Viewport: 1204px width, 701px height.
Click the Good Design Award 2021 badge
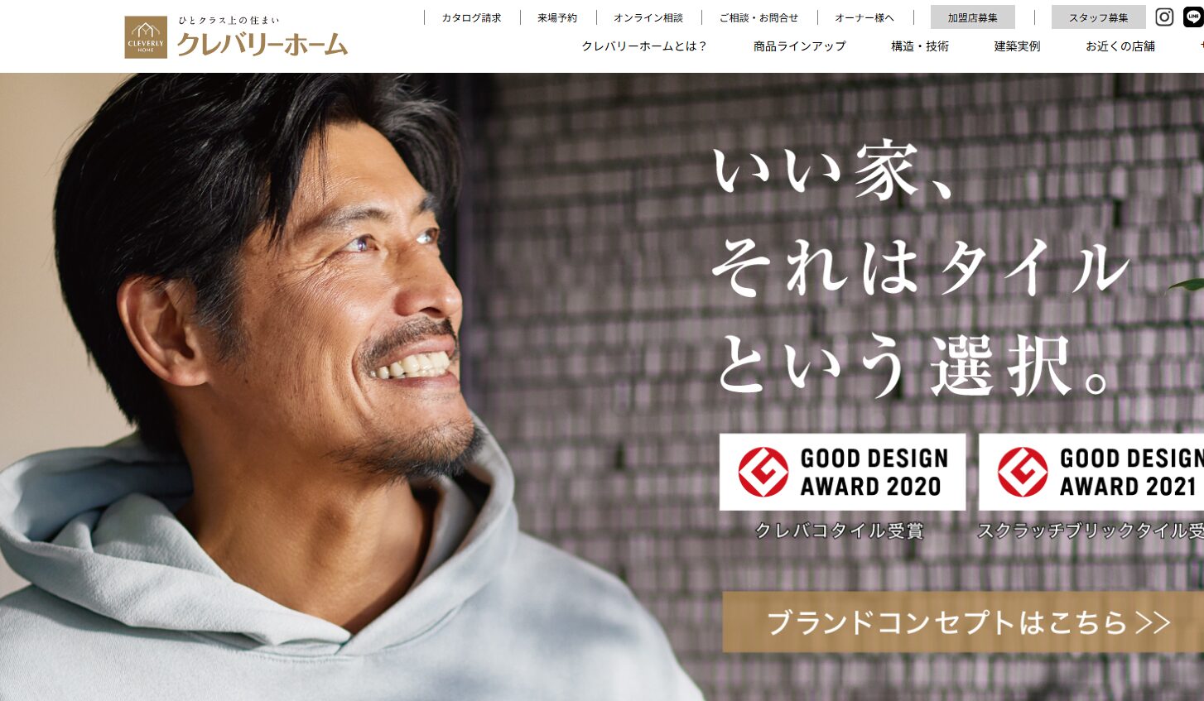tap(1091, 472)
